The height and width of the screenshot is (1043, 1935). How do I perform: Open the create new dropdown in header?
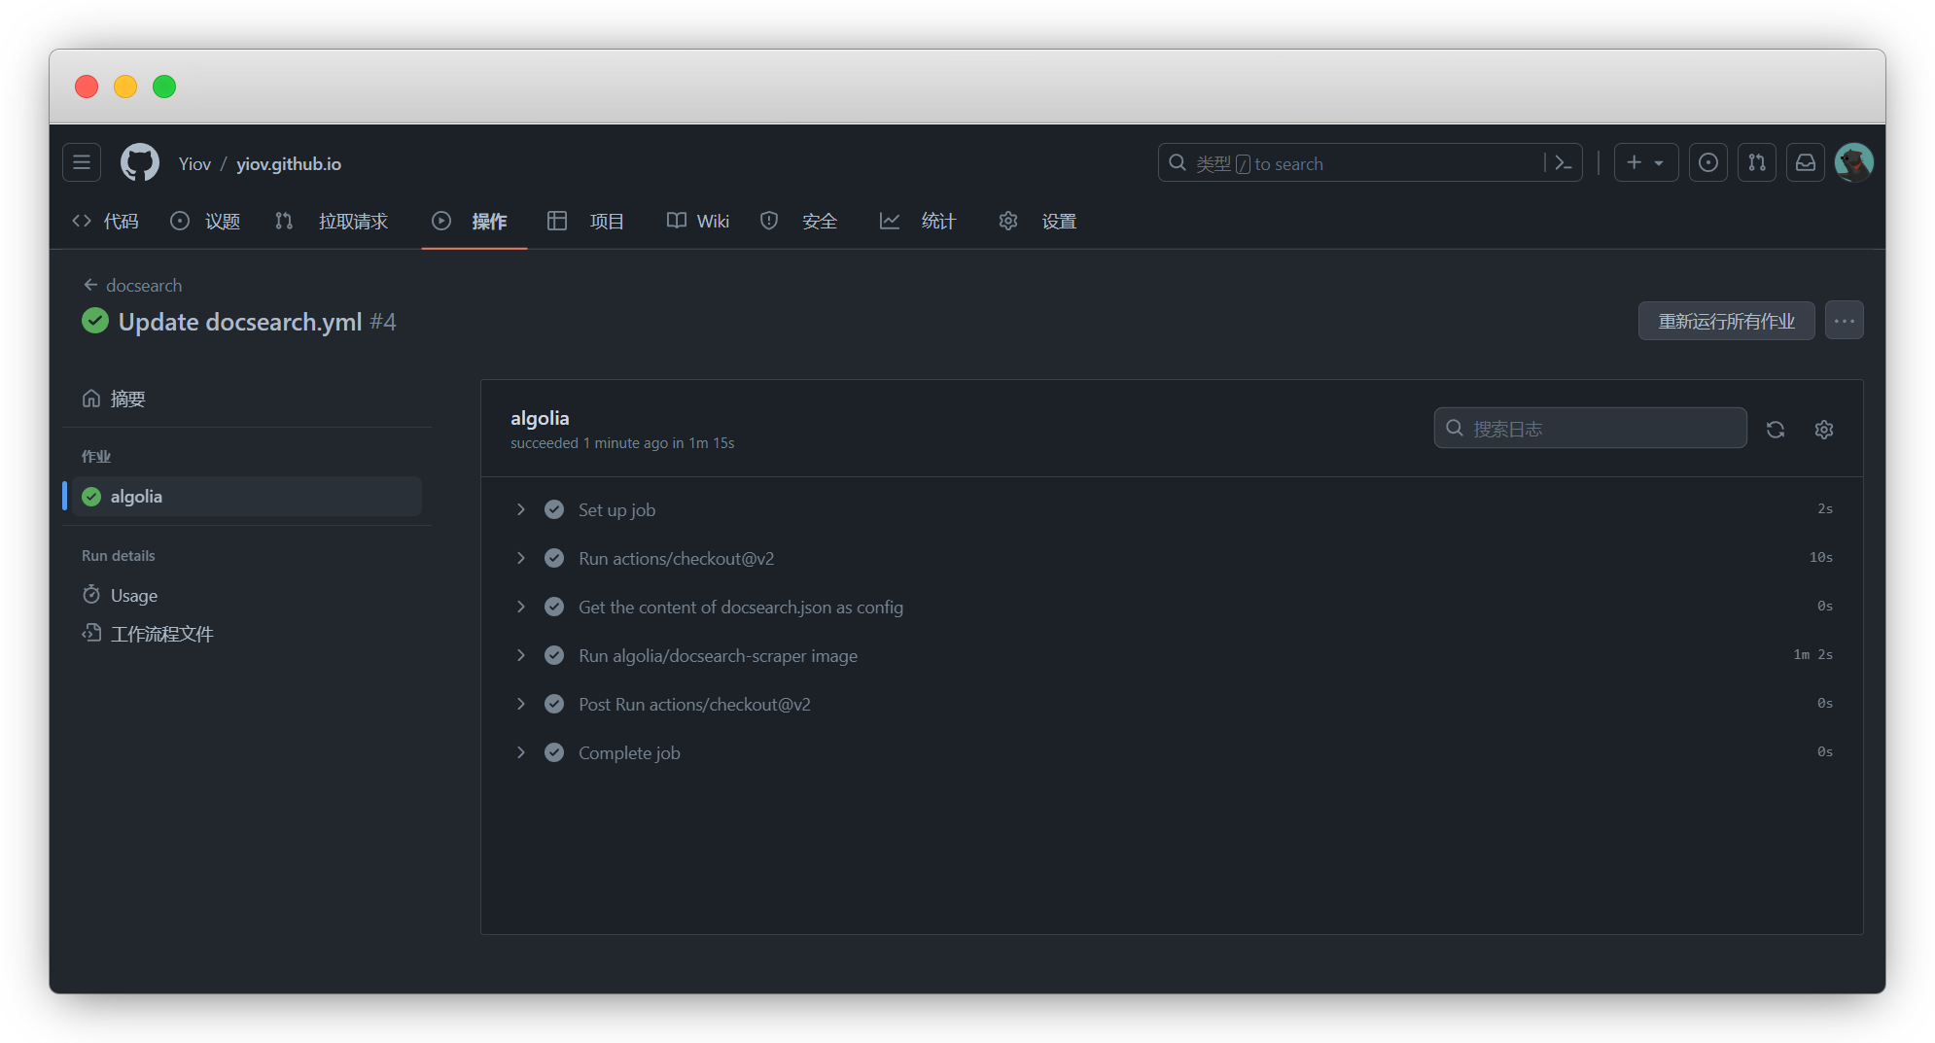click(x=1645, y=162)
